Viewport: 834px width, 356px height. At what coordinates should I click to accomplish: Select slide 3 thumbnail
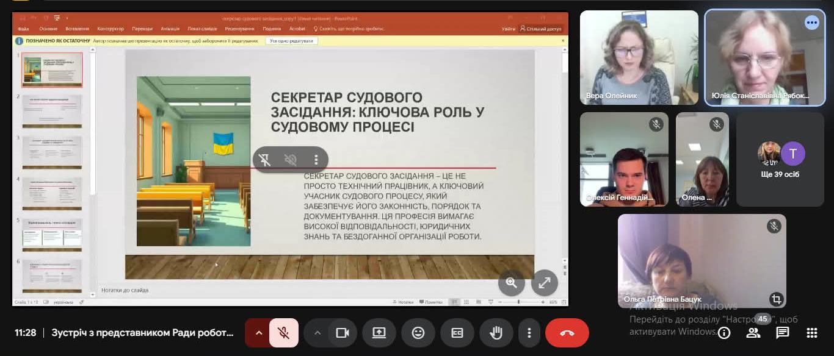coord(52,152)
